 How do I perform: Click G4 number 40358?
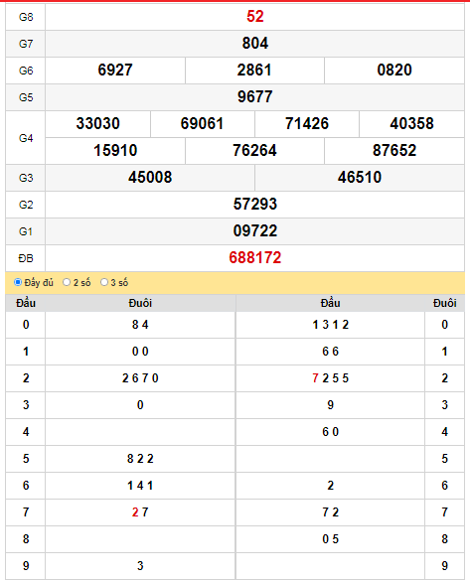[411, 123]
